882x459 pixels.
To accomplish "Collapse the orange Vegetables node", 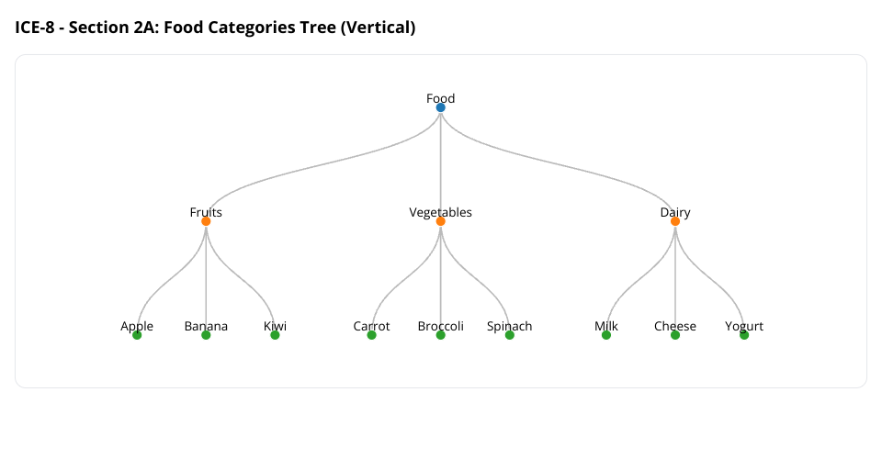I will click(441, 221).
